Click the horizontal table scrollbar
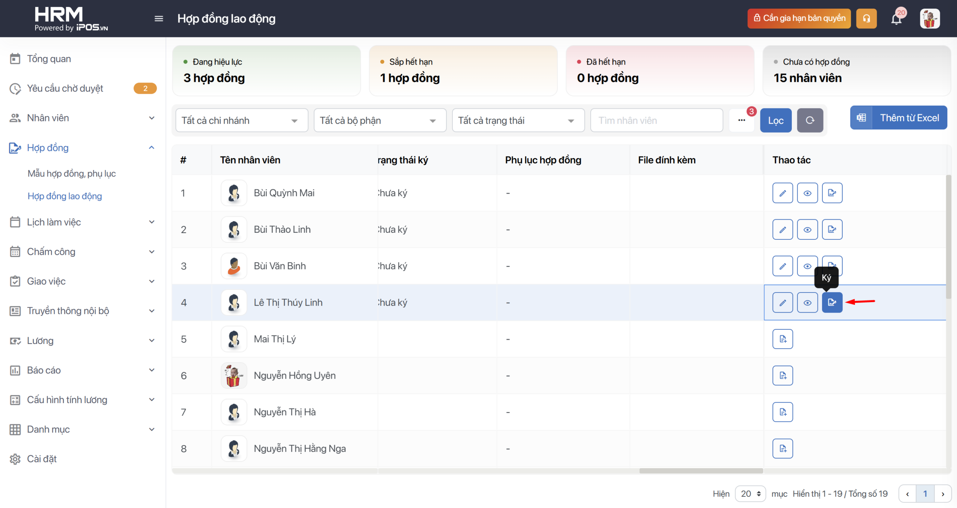The height and width of the screenshot is (508, 957). [x=701, y=471]
